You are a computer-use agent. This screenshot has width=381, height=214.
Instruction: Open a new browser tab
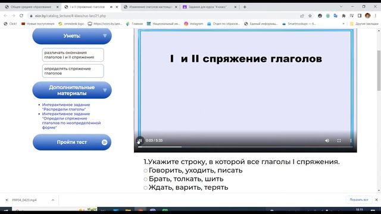pyautogui.click(x=245, y=7)
